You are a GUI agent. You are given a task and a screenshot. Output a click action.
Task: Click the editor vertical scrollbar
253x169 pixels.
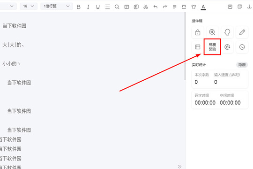[185, 46]
